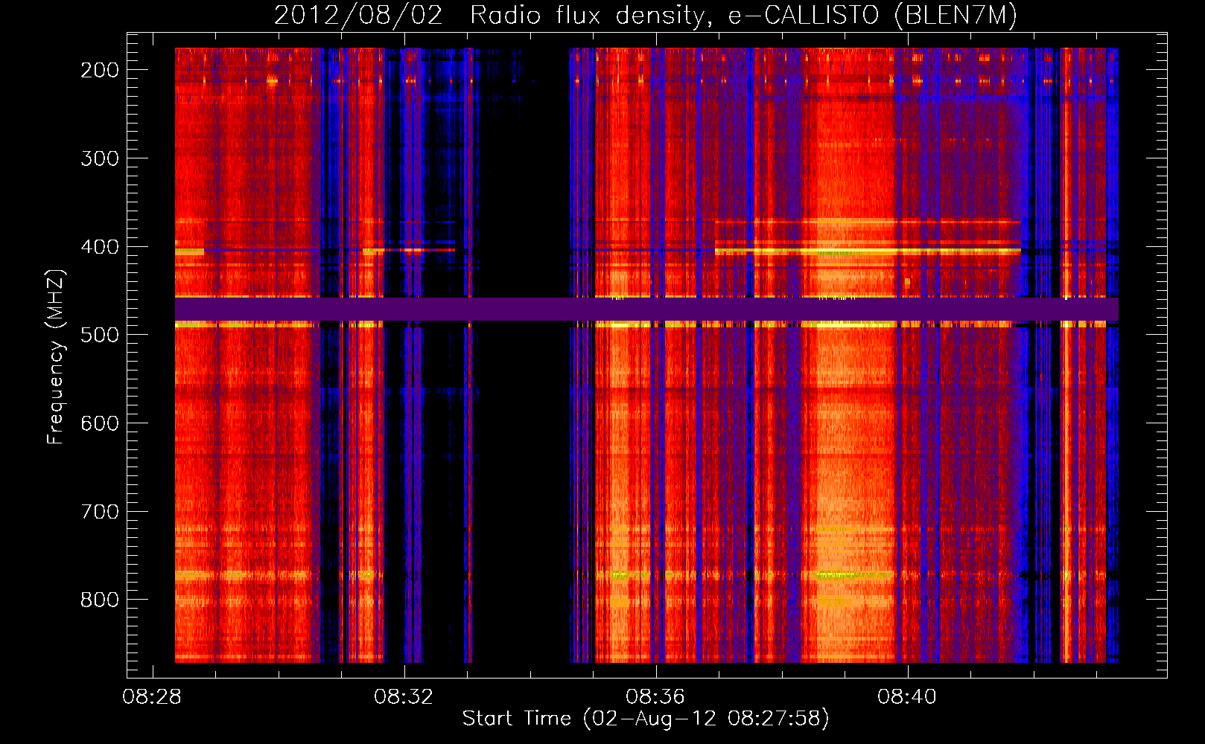The width and height of the screenshot is (1205, 744).
Task: Click the plot title with the date 2012/08/02
Action: [x=646, y=15]
